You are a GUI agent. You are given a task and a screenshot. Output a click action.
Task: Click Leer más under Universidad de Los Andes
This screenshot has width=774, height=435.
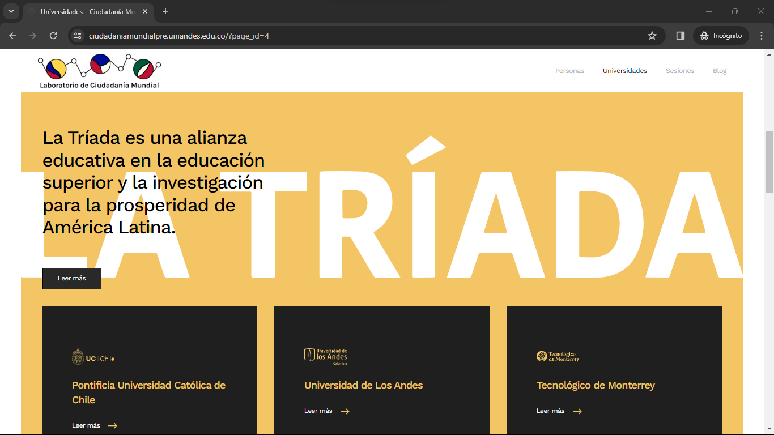pos(318,411)
